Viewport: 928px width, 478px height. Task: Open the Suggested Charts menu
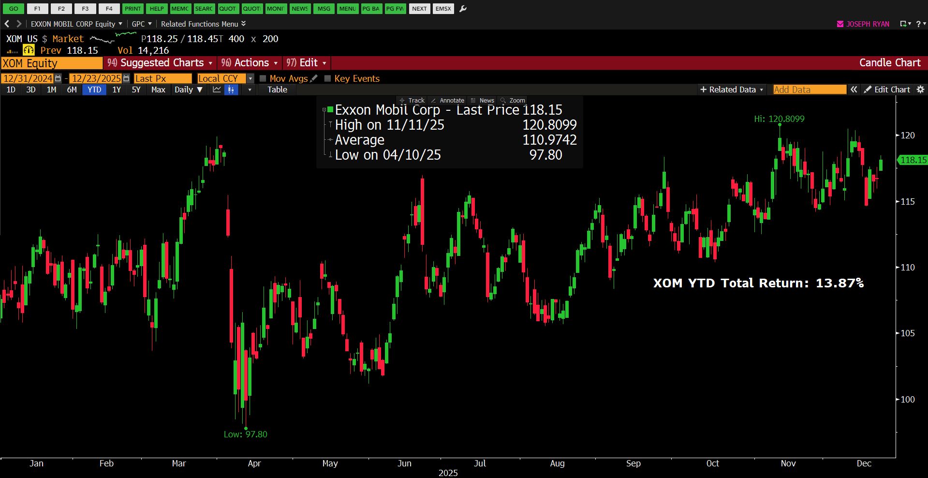[x=160, y=63]
